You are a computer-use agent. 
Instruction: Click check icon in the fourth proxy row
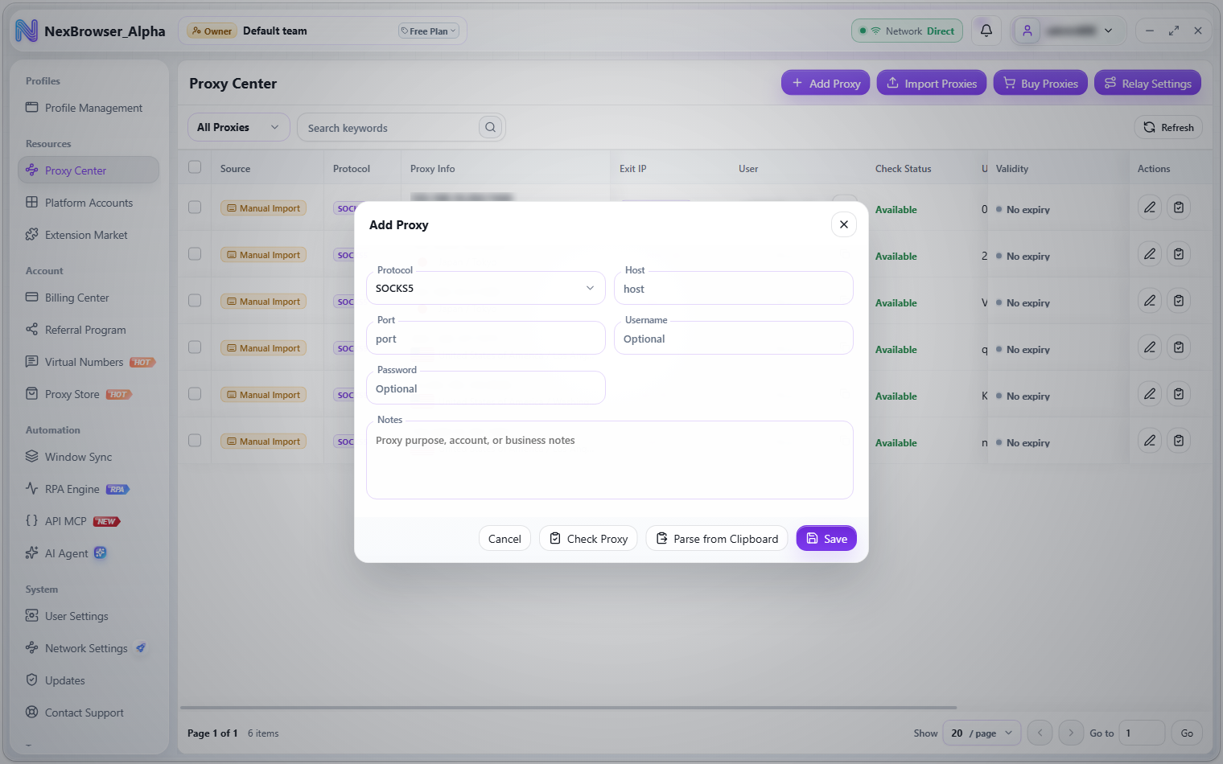[x=1179, y=347]
